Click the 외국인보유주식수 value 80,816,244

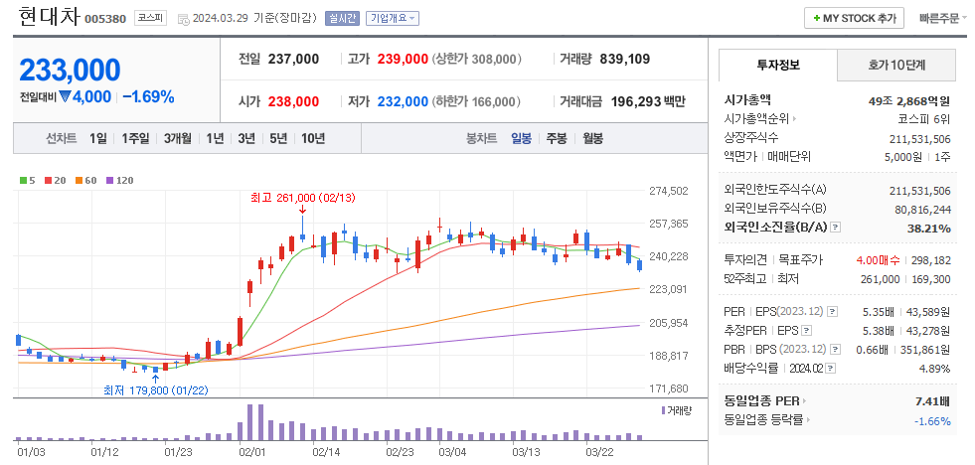922,210
